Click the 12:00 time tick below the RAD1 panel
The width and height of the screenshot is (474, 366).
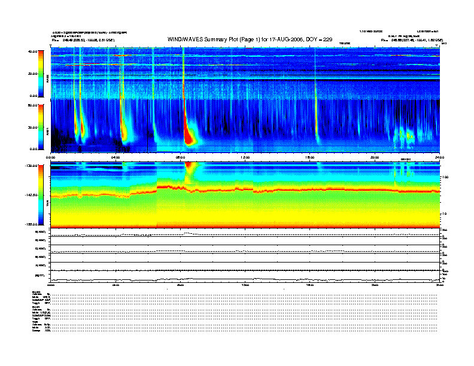(x=245, y=157)
